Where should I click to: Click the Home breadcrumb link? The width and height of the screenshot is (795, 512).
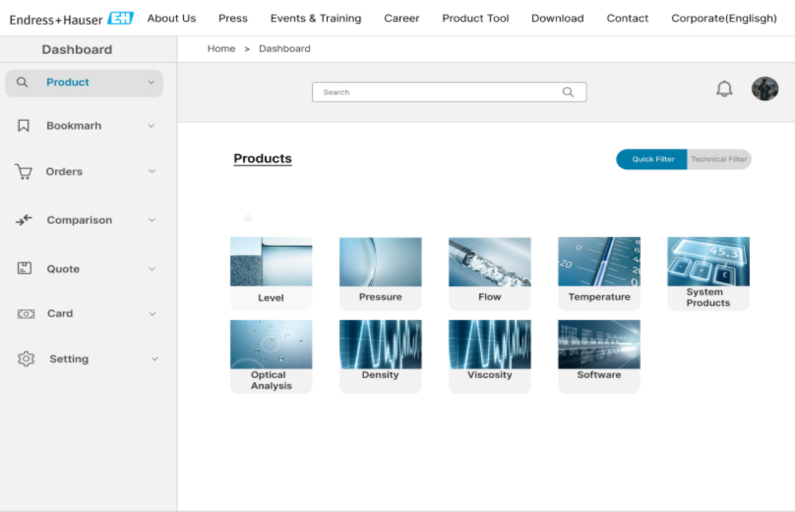(221, 48)
